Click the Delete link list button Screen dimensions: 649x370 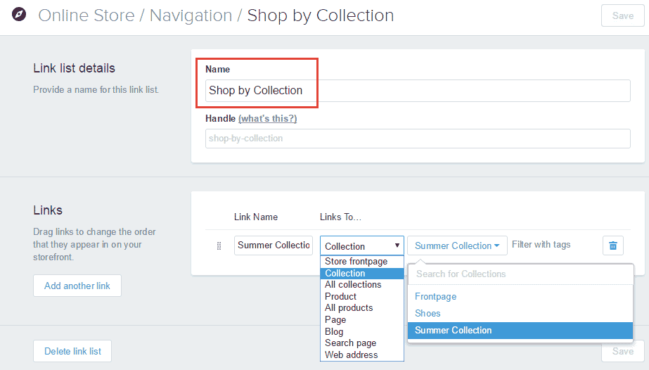coord(72,351)
